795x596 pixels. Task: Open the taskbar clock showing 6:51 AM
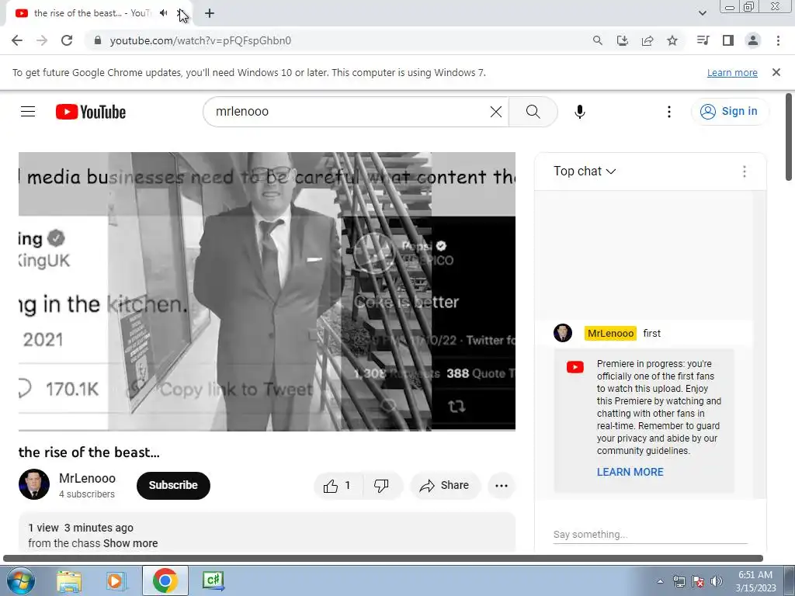tap(755, 581)
